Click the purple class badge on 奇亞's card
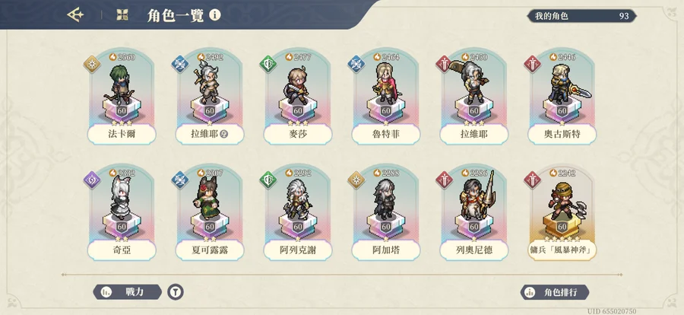Viewport: 684px width, 315px height. (92, 180)
